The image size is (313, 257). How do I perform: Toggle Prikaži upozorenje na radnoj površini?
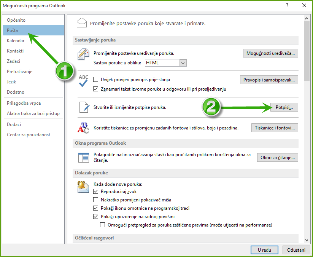[96, 217]
